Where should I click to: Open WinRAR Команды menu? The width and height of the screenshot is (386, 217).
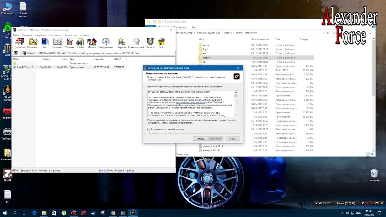tap(27, 35)
